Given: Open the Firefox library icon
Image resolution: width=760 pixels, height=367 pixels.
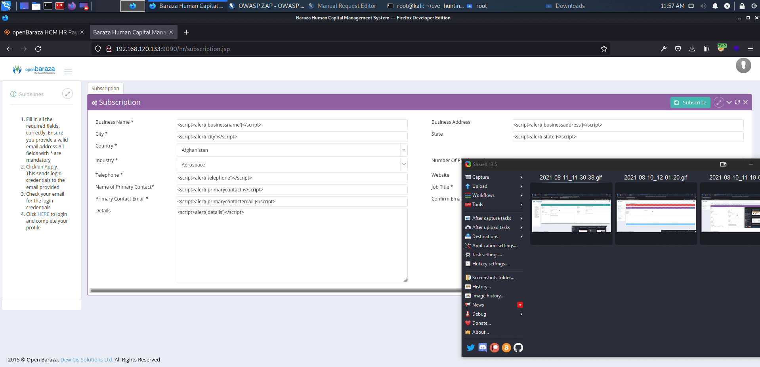Looking at the screenshot, I should click(x=707, y=49).
